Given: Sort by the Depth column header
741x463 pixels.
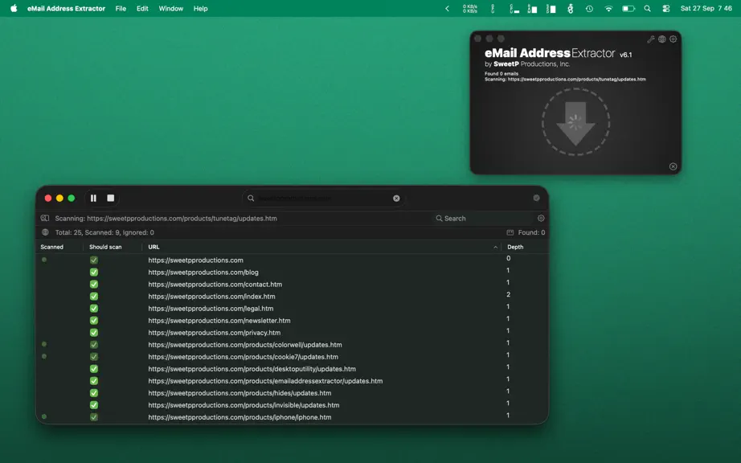Looking at the screenshot, I should coord(515,247).
